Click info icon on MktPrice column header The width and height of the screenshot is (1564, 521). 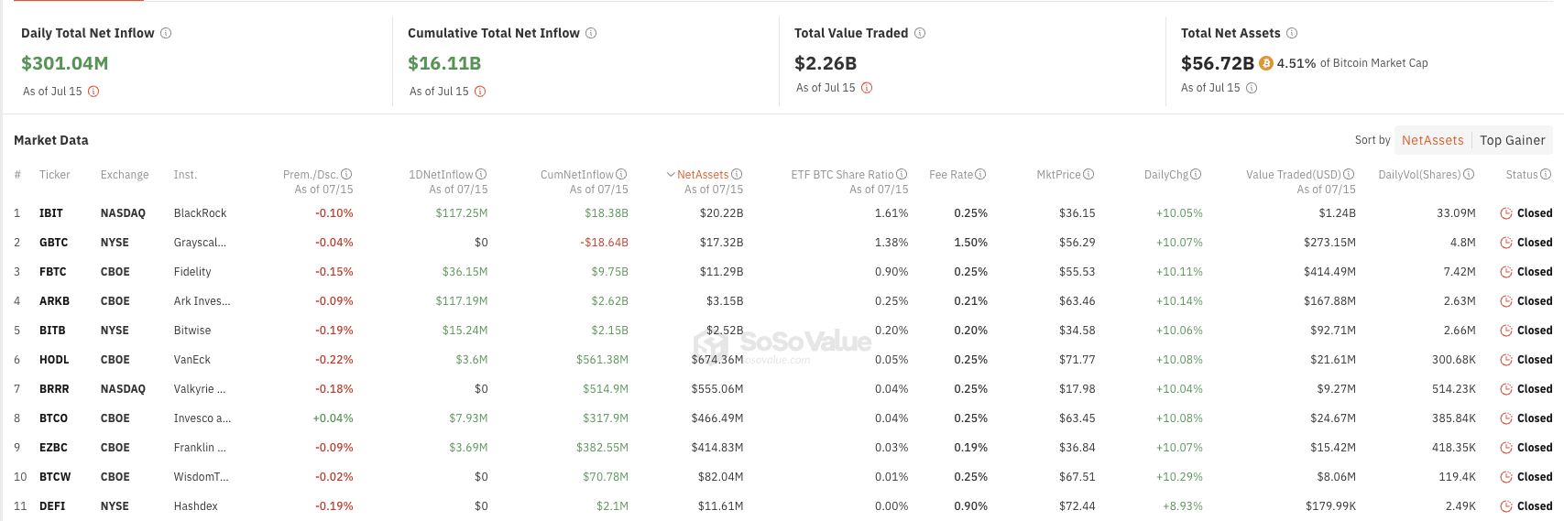coord(1088,174)
